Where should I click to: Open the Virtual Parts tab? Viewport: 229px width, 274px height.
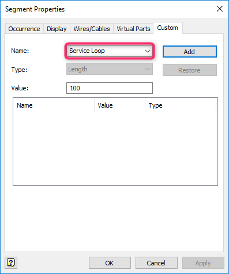[133, 29]
